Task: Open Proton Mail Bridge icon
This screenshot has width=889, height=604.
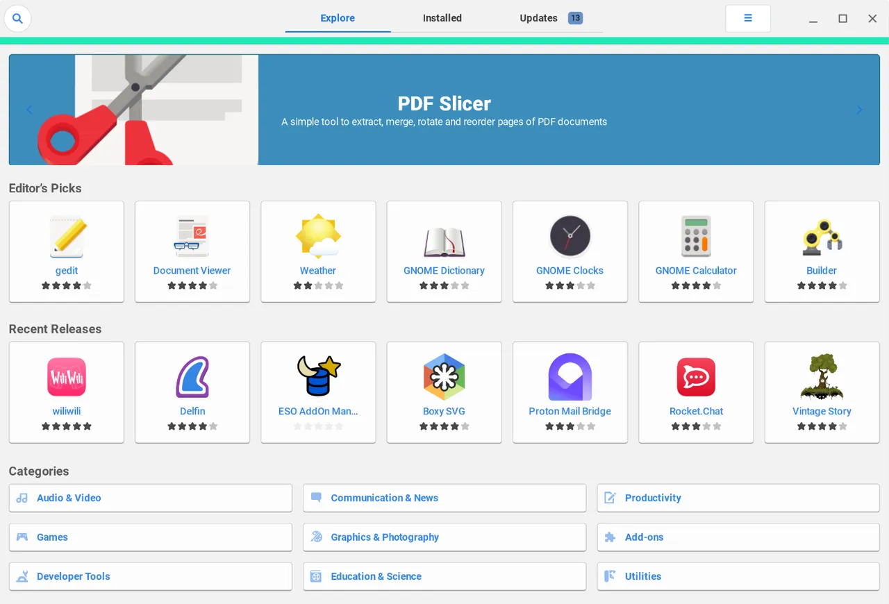Action: [570, 377]
